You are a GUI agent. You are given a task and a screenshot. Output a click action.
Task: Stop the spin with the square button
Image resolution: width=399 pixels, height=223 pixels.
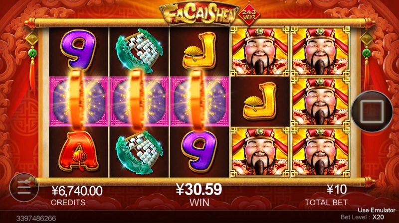[372, 111]
